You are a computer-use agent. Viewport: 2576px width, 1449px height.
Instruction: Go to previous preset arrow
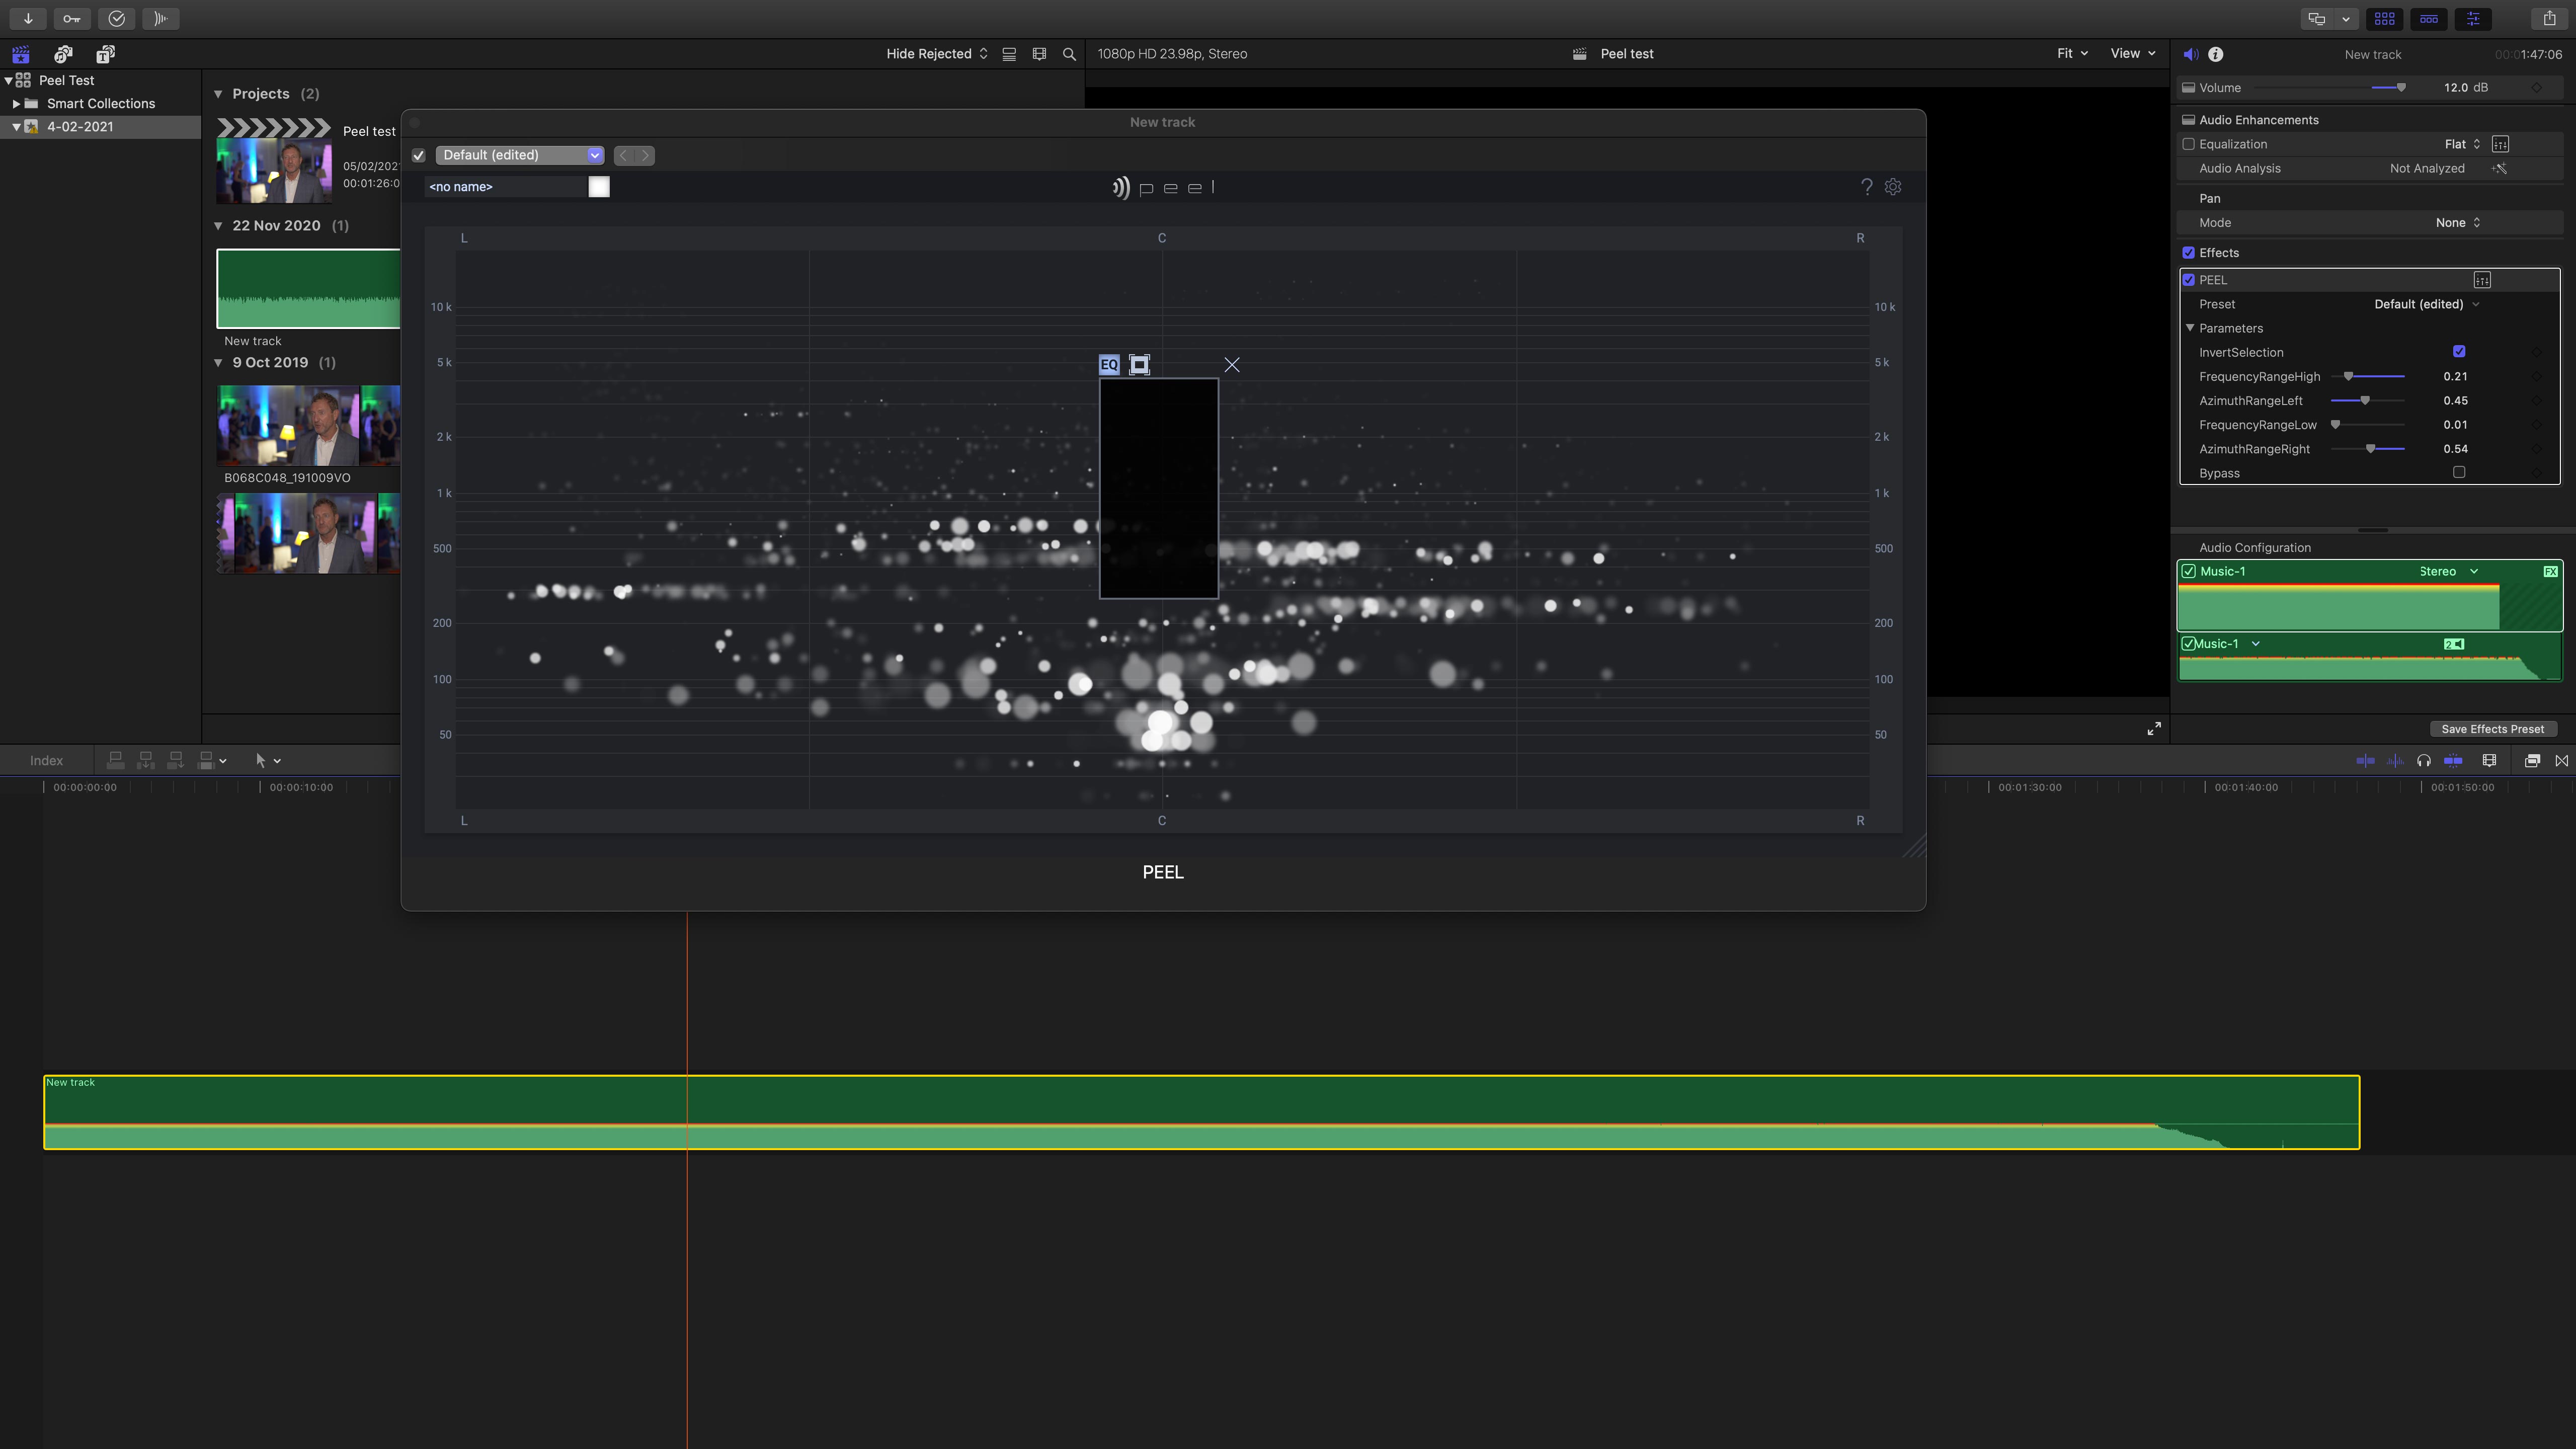(624, 155)
